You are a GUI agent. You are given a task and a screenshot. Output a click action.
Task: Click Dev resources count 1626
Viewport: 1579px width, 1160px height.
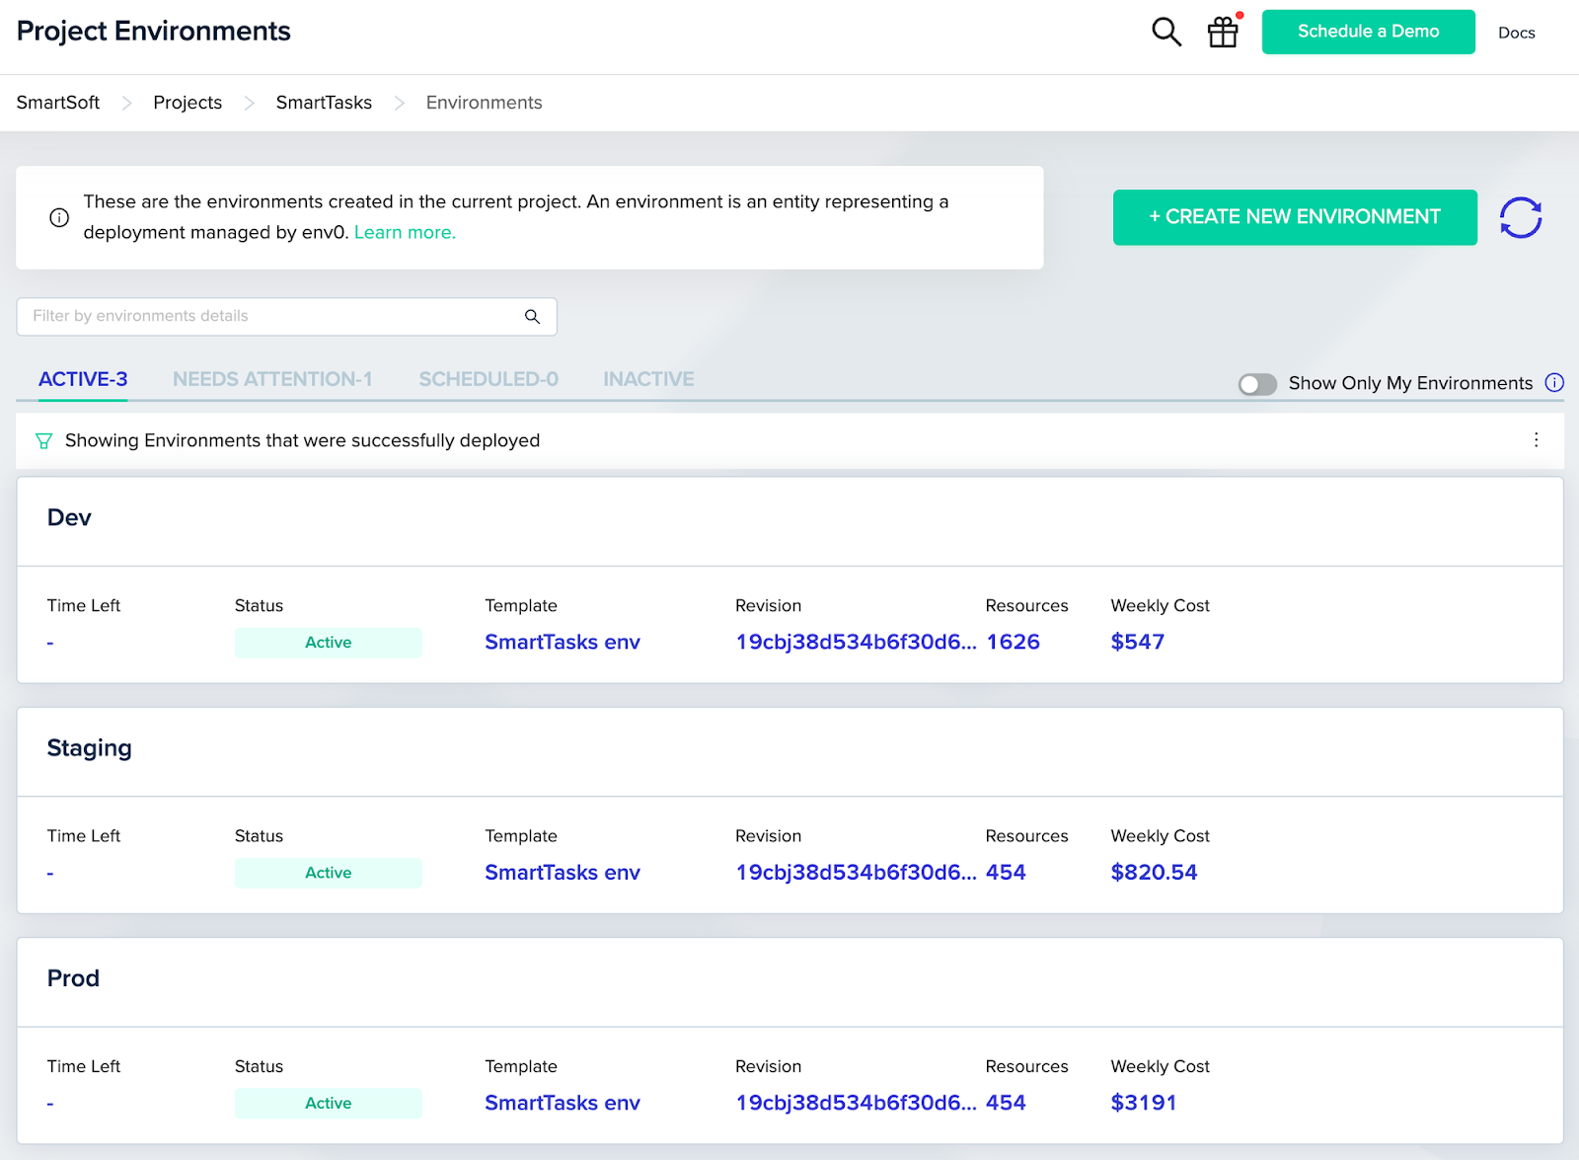click(x=1013, y=643)
